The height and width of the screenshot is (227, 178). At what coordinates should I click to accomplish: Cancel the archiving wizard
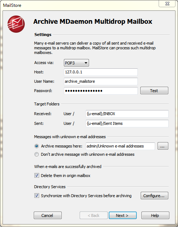click(x=48, y=215)
